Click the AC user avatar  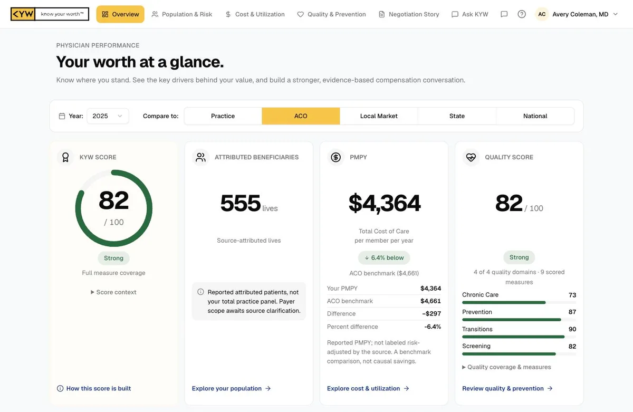(542, 14)
